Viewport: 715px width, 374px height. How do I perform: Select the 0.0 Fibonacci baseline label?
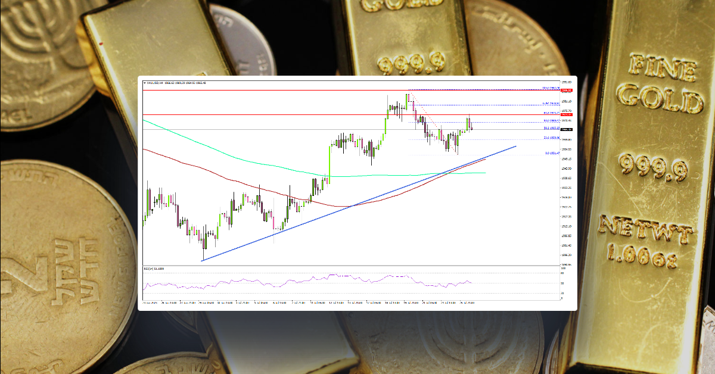point(552,152)
